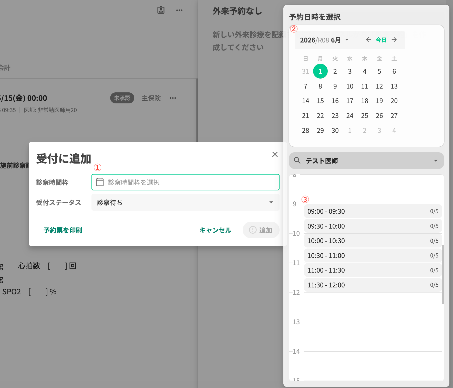Open the 2026/R08 6月 month dropdown
Image resolution: width=453 pixels, height=388 pixels.
(x=324, y=40)
